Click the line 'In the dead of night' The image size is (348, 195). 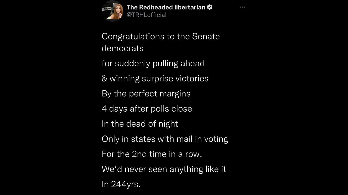[140, 124]
